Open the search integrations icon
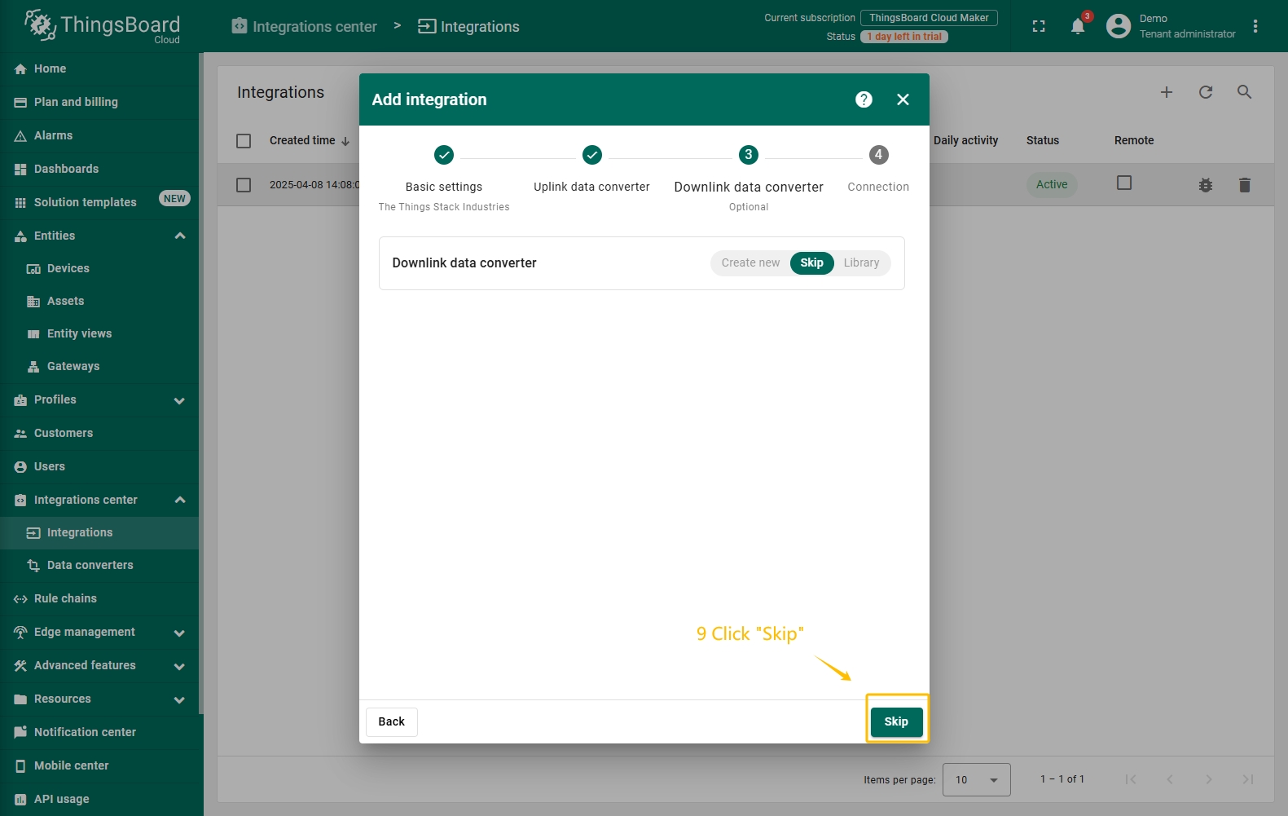This screenshot has width=1288, height=816. pos(1244,92)
